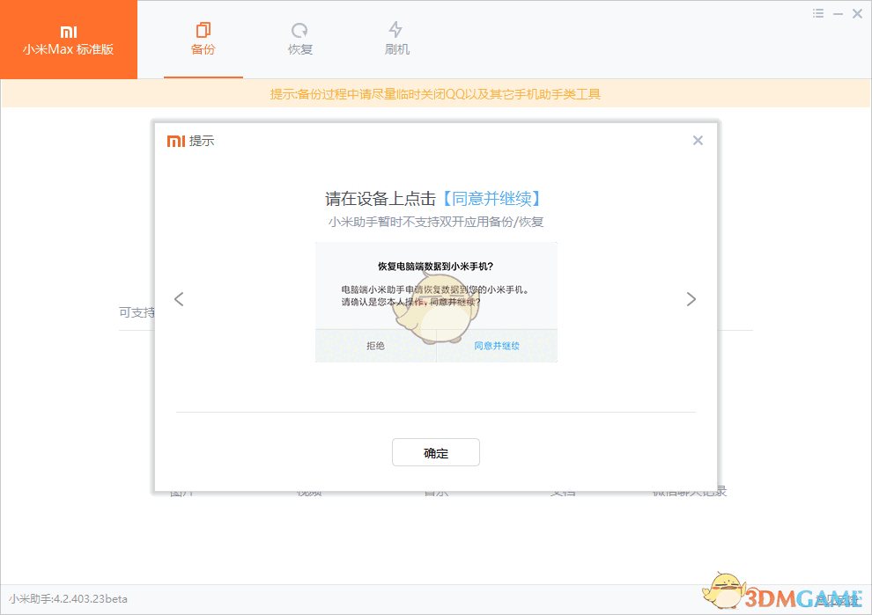Close the 提示 dialog with X
Image resolution: width=872 pixels, height=615 pixels.
point(698,141)
